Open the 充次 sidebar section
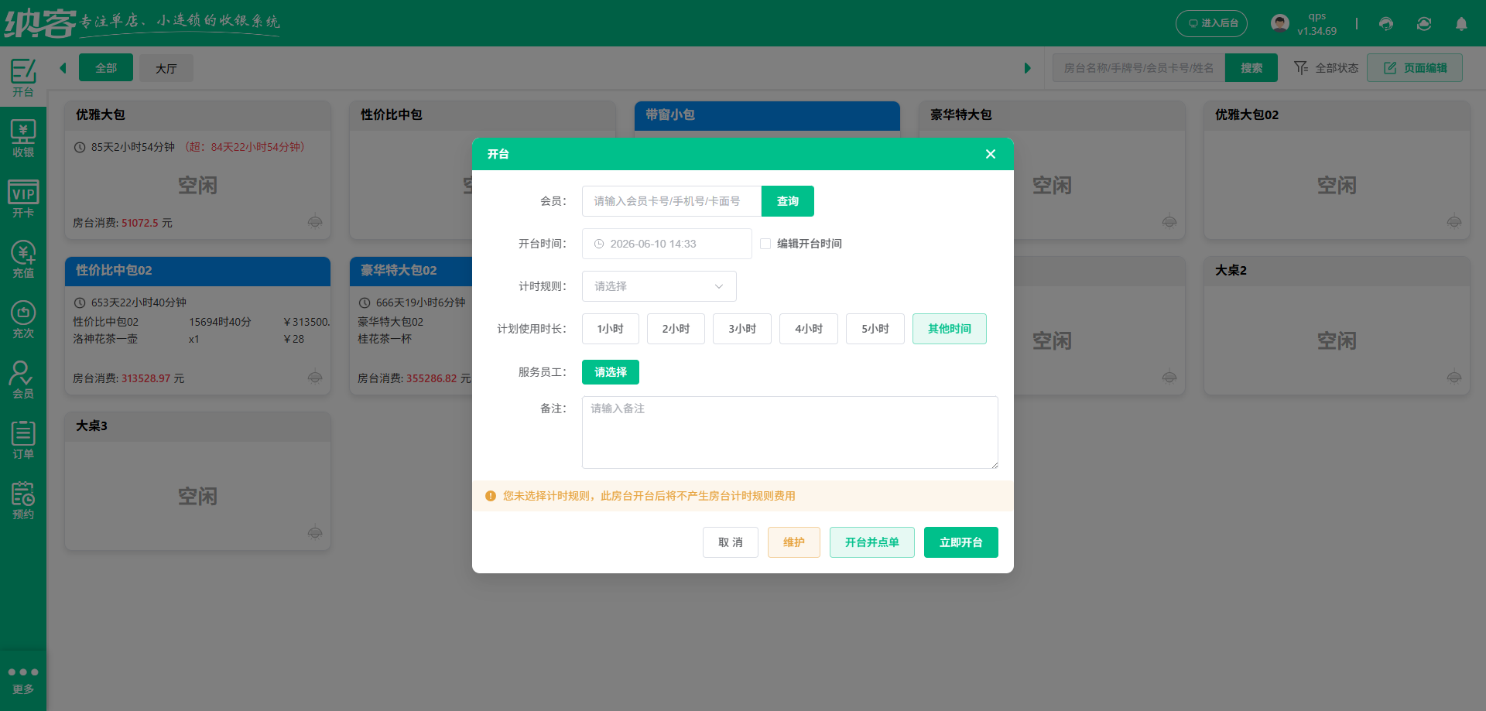The width and height of the screenshot is (1486, 711). (23, 320)
